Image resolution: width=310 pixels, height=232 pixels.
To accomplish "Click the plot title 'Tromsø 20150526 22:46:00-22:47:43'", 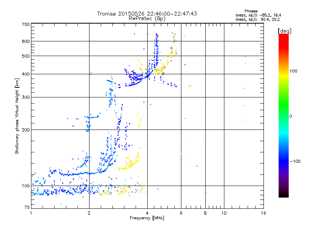I will (x=147, y=14).
